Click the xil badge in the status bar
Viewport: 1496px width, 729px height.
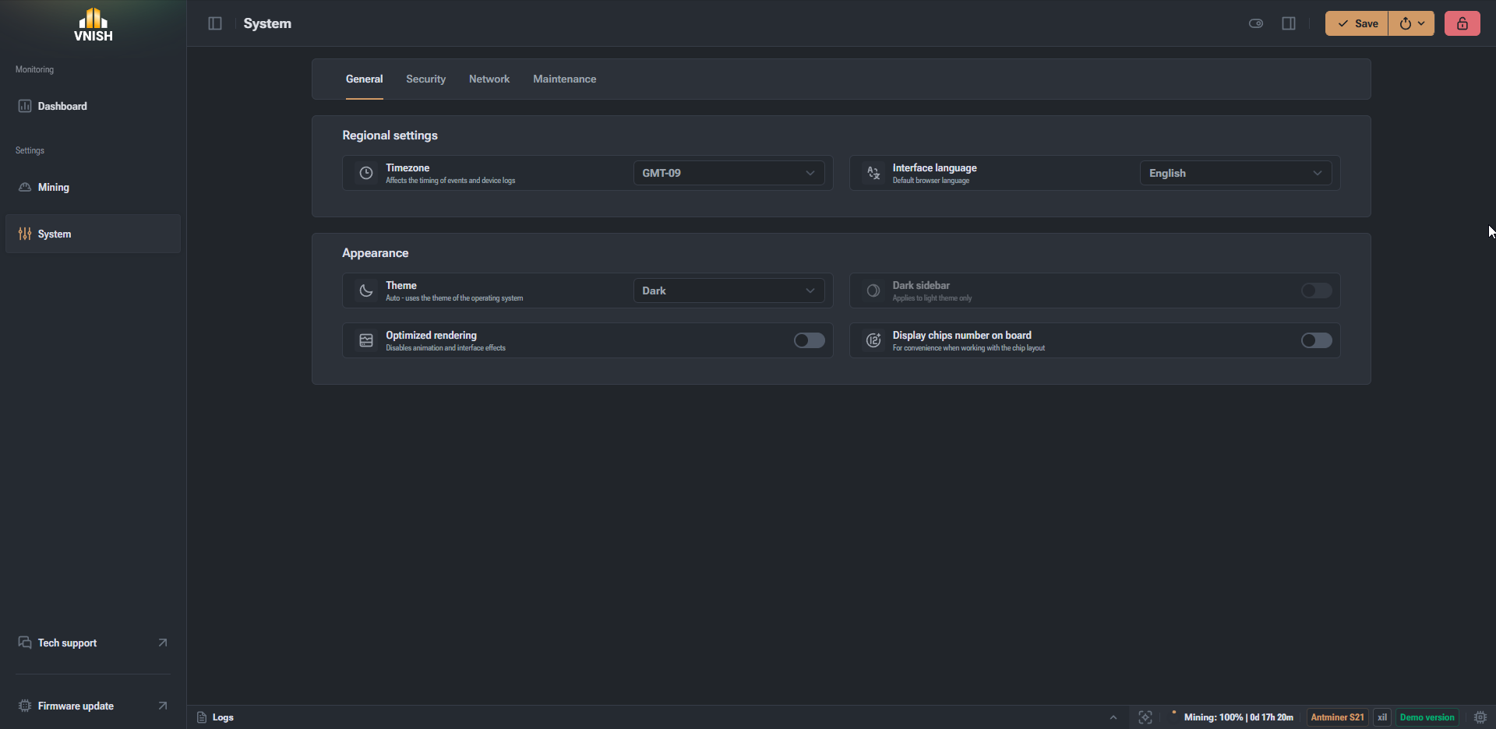point(1382,717)
